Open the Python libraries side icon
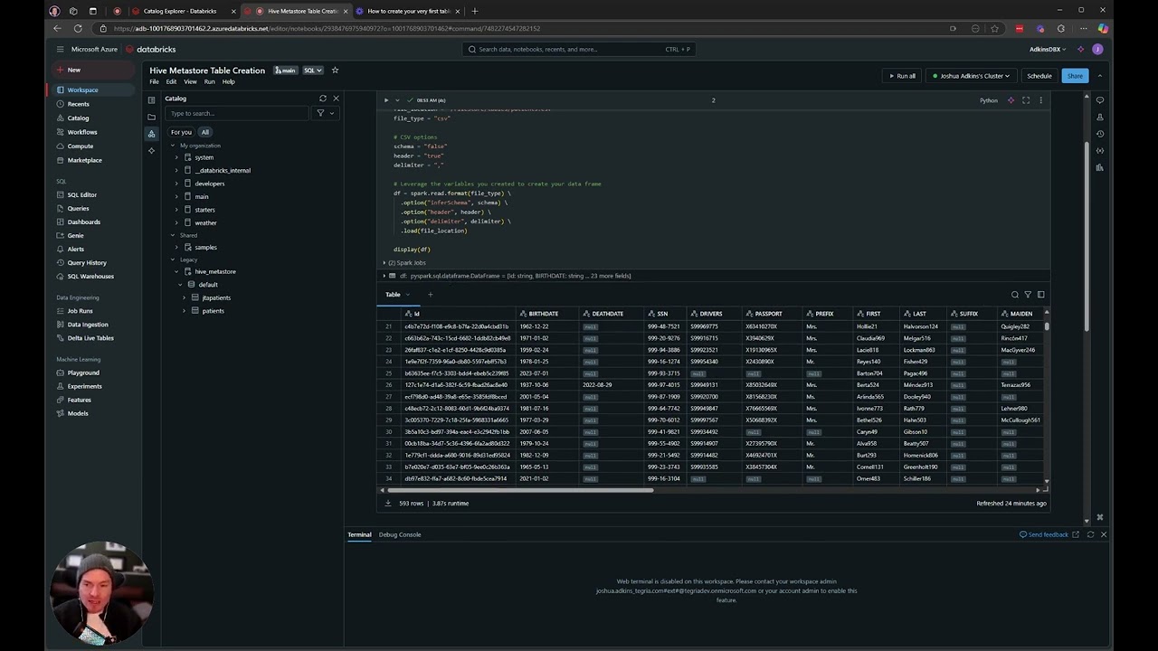The width and height of the screenshot is (1158, 651). [x=1099, y=167]
